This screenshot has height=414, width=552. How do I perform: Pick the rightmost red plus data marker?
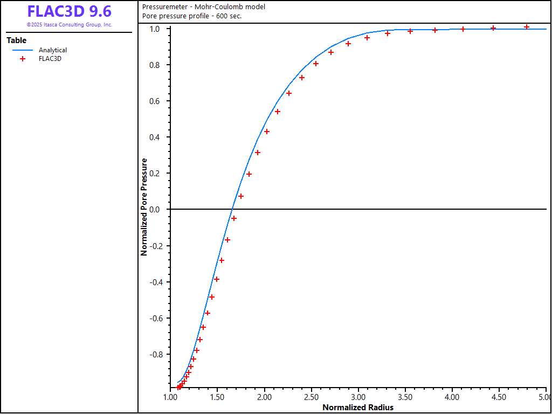527,27
